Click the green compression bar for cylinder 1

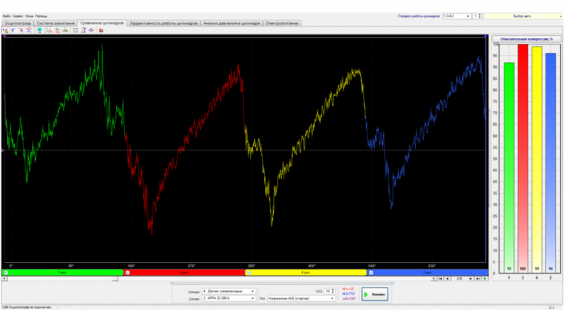point(509,168)
